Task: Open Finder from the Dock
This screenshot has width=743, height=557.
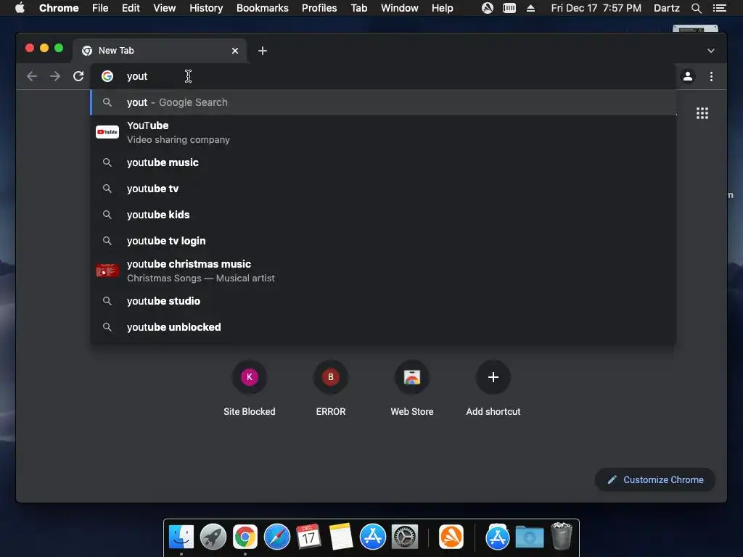Action: (x=181, y=537)
